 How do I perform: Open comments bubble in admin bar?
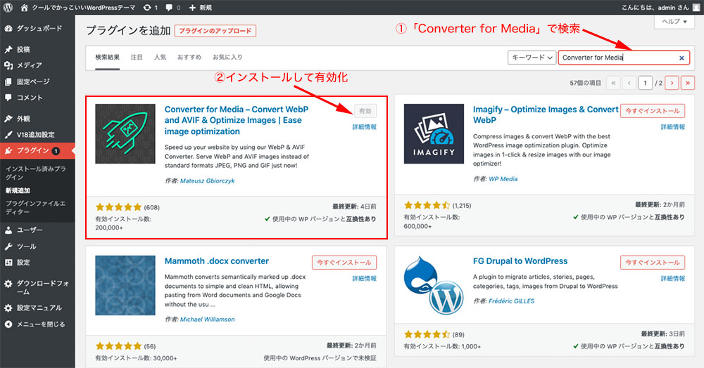click(173, 8)
